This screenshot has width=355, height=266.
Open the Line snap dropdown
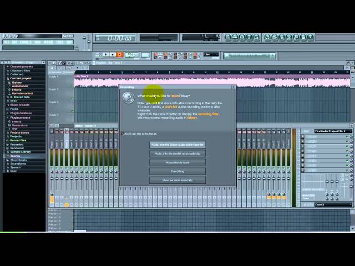211,54
